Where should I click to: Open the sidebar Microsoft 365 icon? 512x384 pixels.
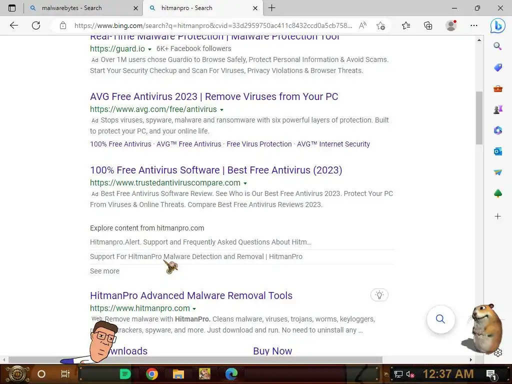point(497,130)
